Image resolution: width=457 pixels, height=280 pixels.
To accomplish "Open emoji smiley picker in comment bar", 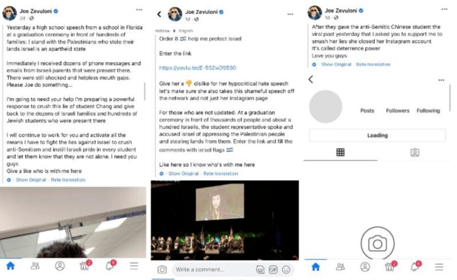I will click(286, 270).
